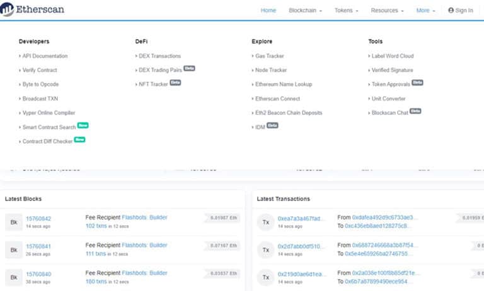Open Flashbots: Builder for block 15760840
This screenshot has height=291, width=484.
point(144,273)
